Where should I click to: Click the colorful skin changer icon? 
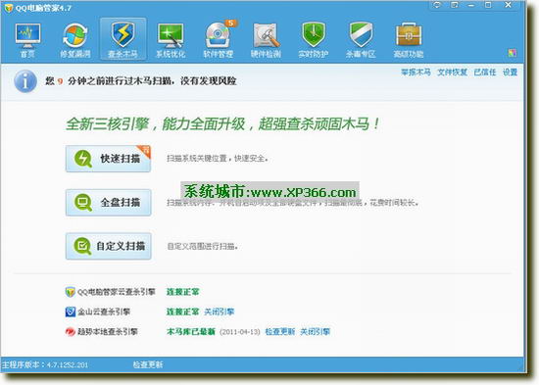(x=513, y=53)
